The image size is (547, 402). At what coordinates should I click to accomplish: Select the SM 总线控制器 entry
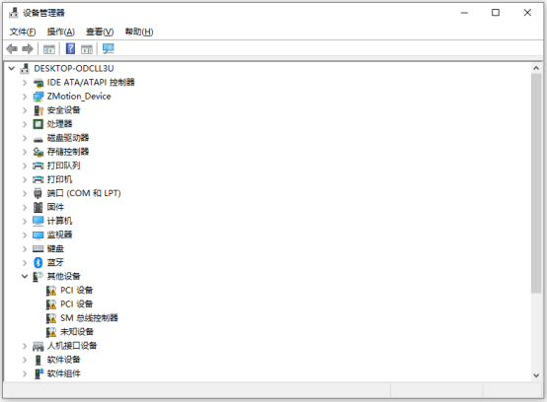tap(89, 318)
